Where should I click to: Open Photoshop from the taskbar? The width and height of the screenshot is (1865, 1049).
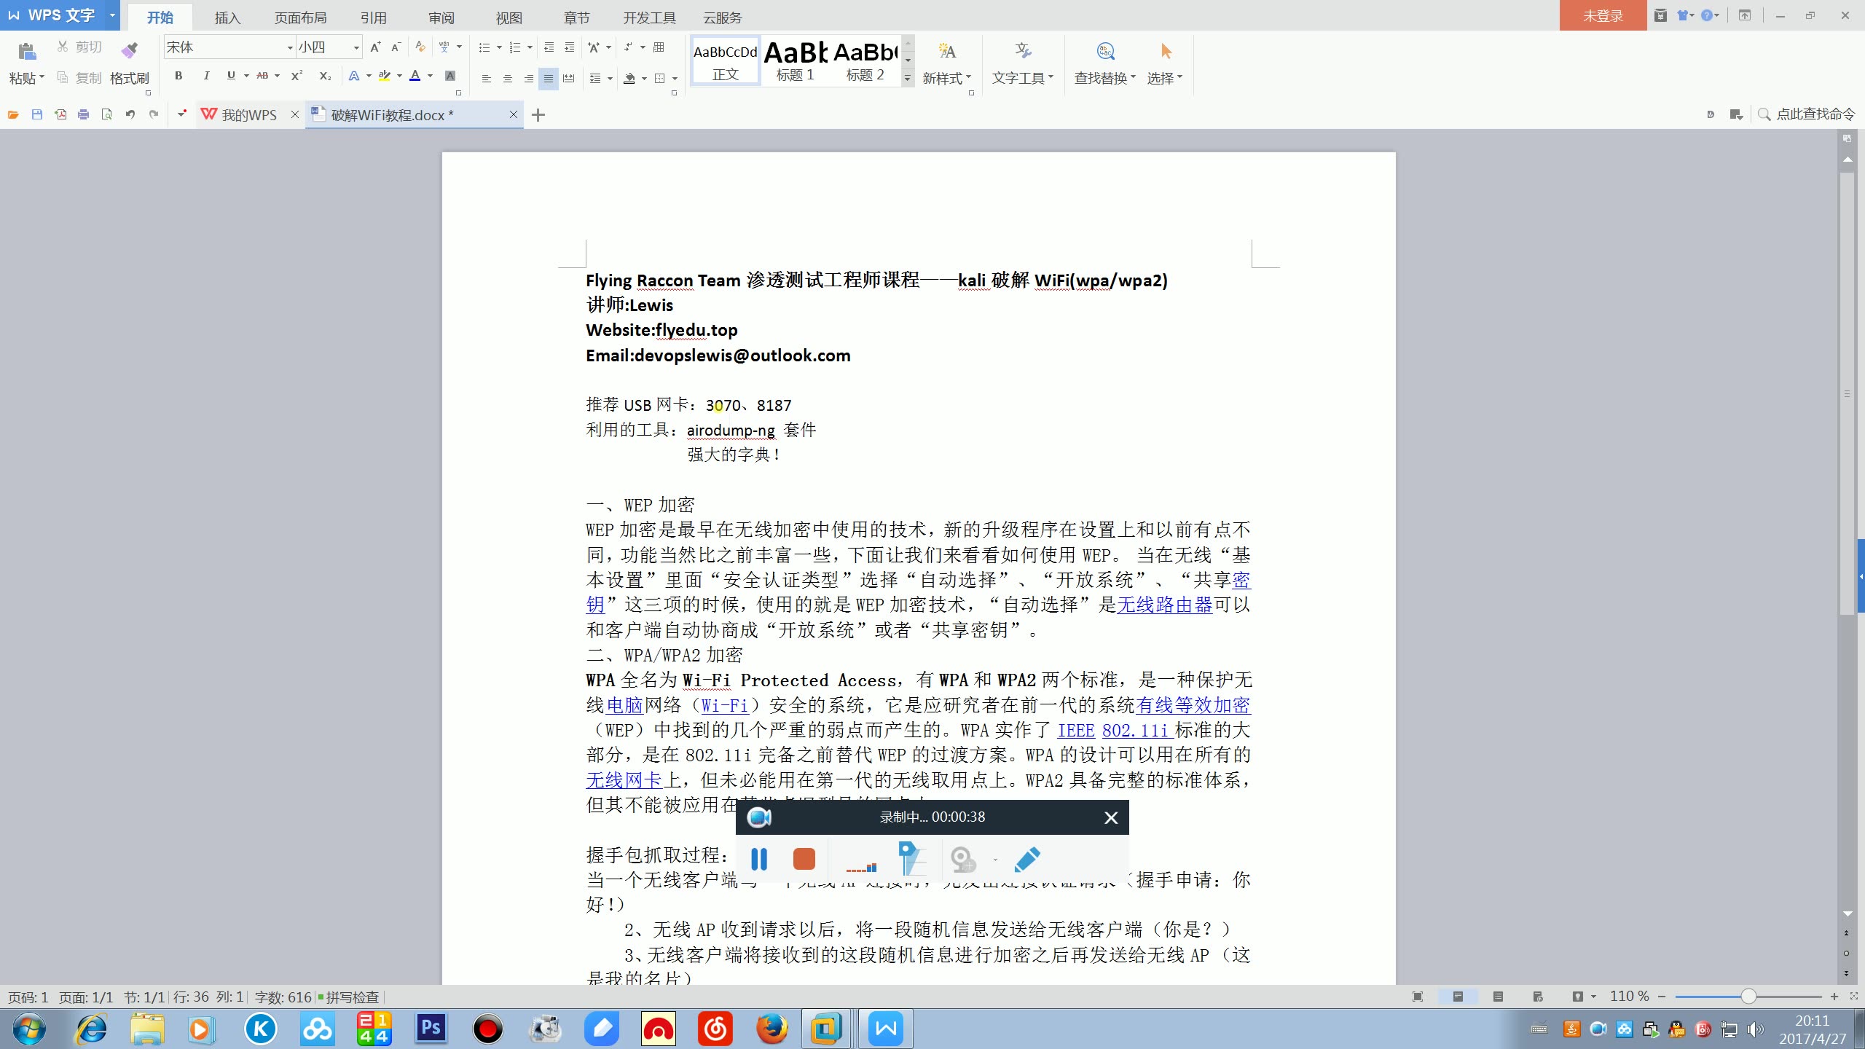point(431,1029)
